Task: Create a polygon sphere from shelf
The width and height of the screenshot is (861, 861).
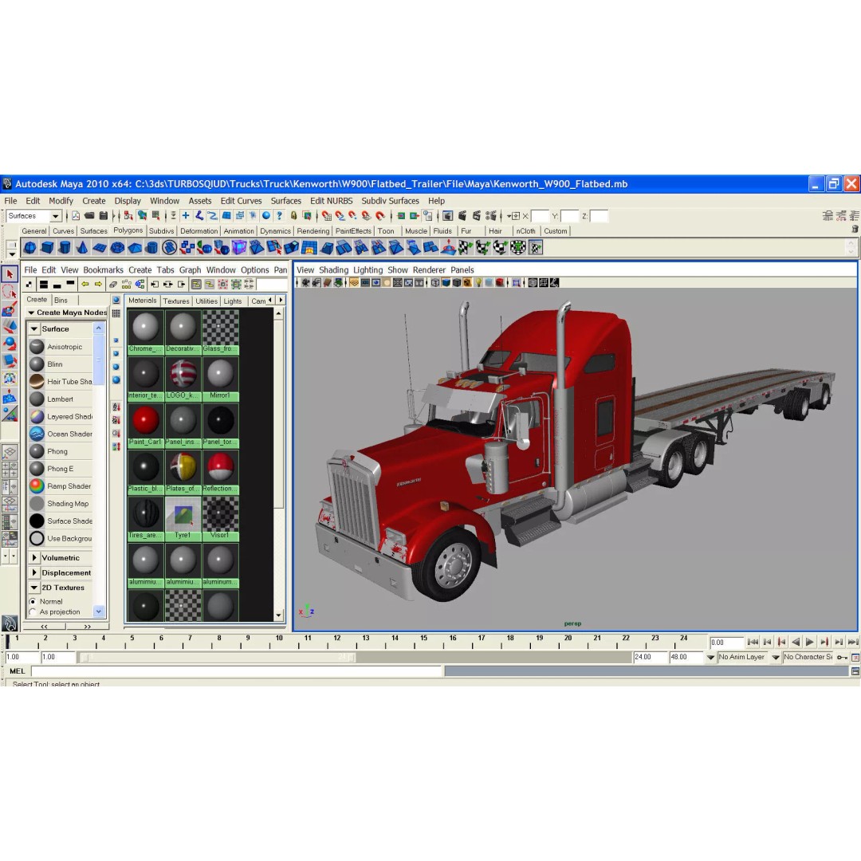Action: pos(30,248)
